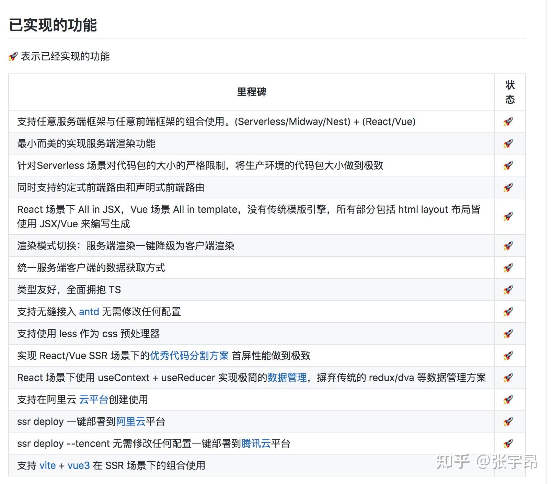Click text 使用 JSX/Vue 来编写生成

[73, 224]
